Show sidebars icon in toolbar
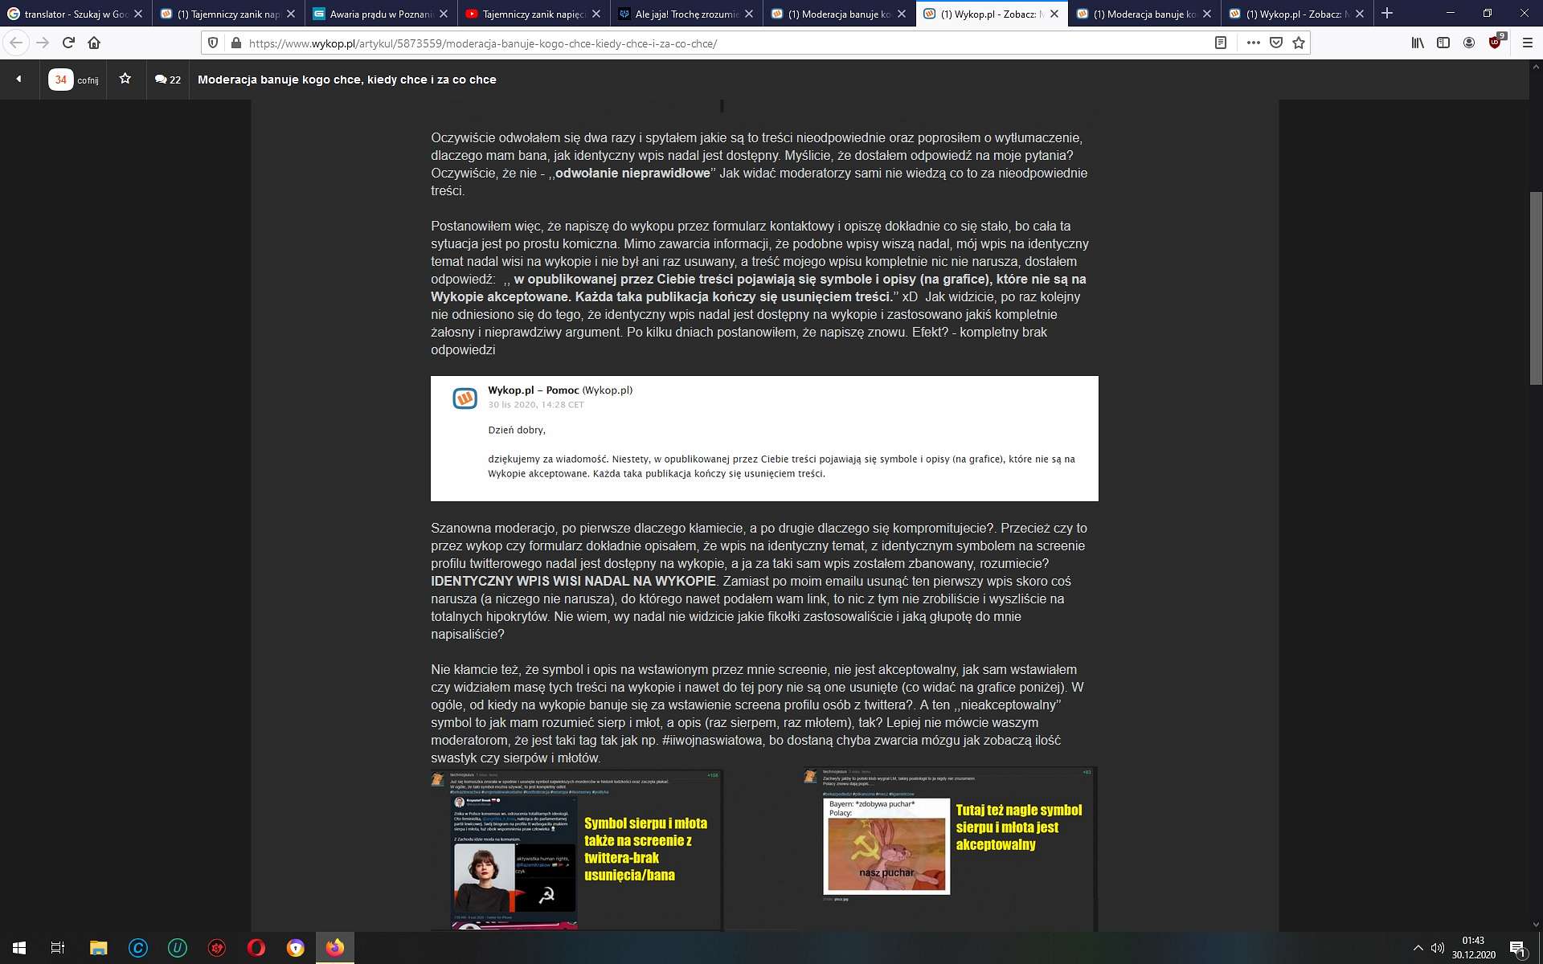 [1443, 43]
